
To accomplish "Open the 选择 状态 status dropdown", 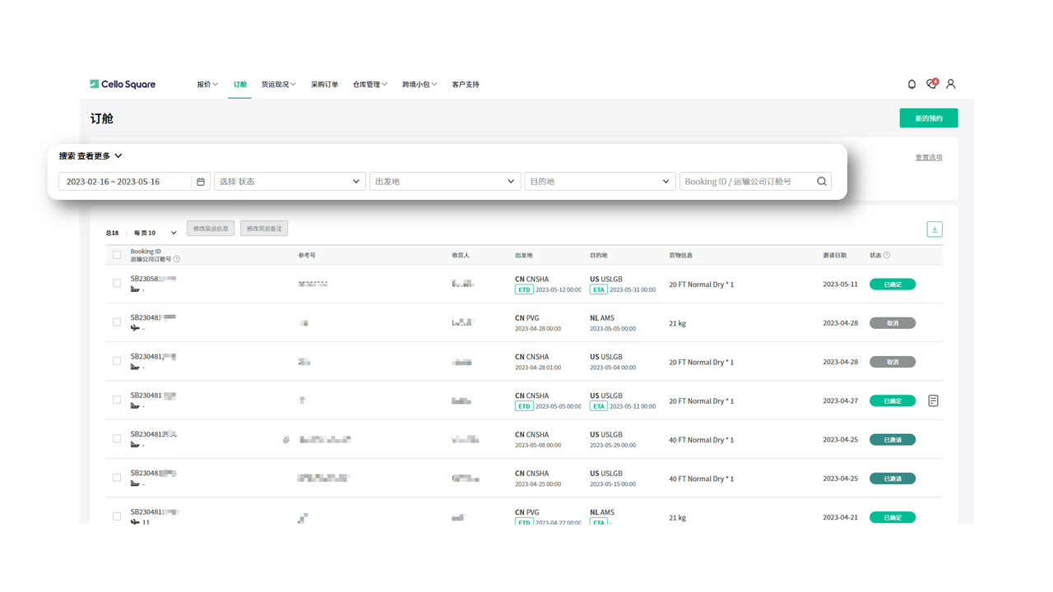I will tap(290, 182).
